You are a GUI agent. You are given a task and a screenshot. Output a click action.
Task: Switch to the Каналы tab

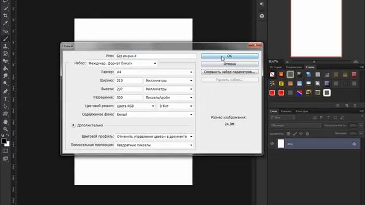point(286,112)
